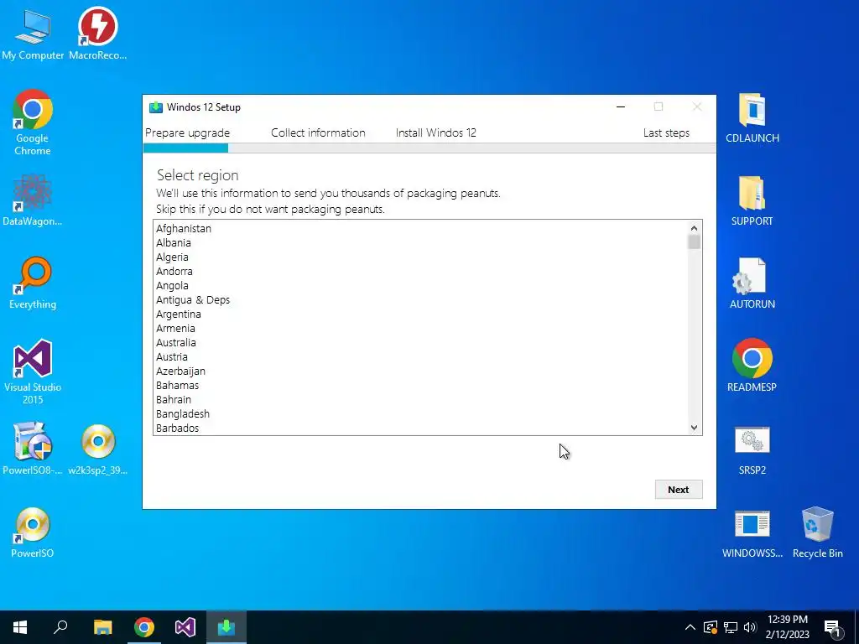Select Austria in region list

(421, 356)
